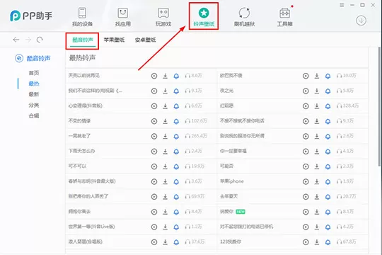Switch to the 酷音铃声 tab
Screen dimensions: 382x255
(83, 40)
